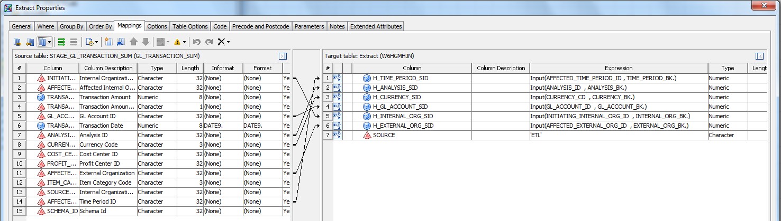This screenshot has width=781, height=221.
Task: Click the propagate columns target-to-source toolbar icon
Action: tap(30, 42)
